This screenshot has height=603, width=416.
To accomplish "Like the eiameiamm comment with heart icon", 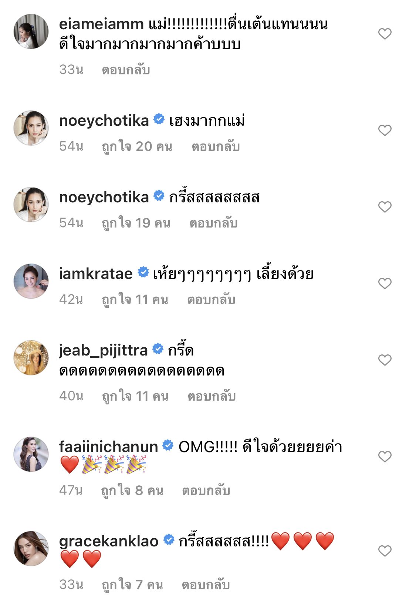I will [385, 34].
